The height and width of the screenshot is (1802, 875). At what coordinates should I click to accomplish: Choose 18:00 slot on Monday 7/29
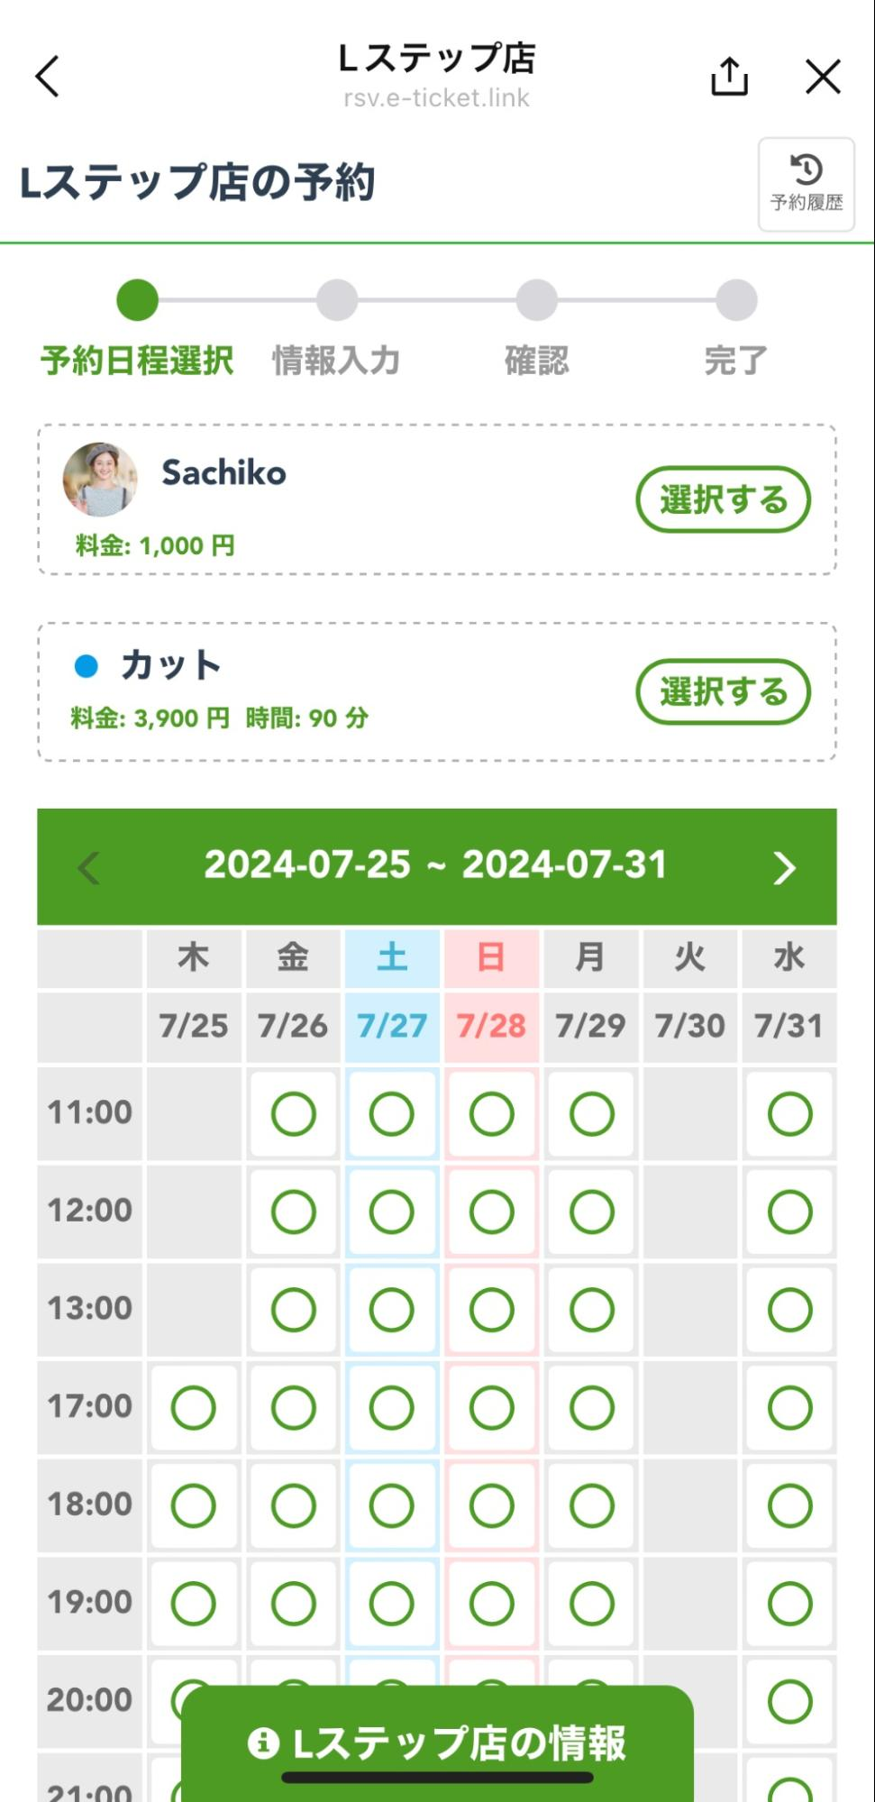click(591, 1505)
